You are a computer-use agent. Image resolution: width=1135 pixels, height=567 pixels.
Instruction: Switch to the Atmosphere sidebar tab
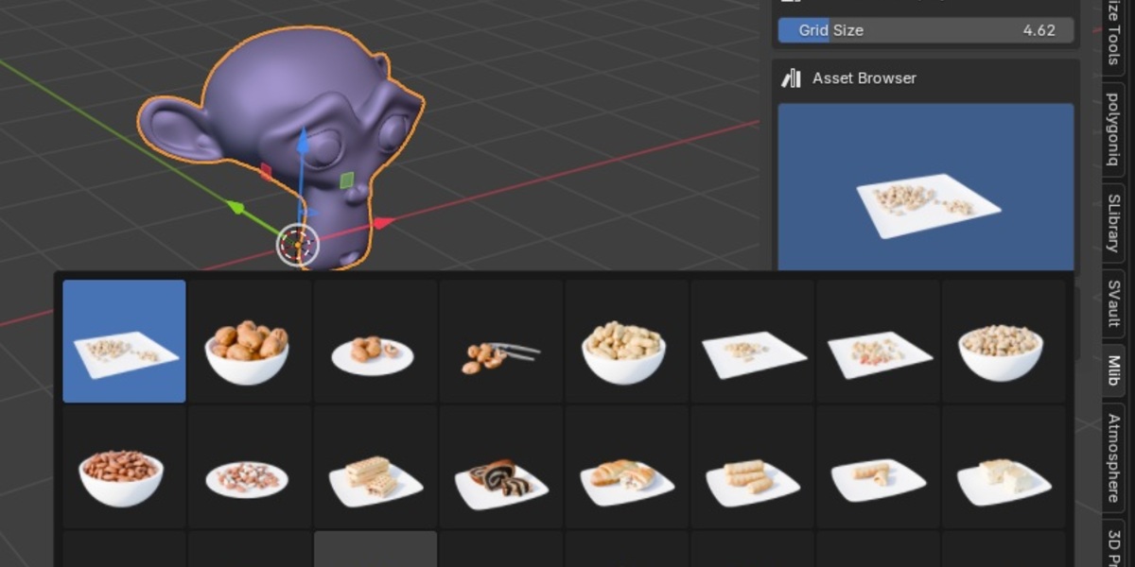(x=1114, y=457)
